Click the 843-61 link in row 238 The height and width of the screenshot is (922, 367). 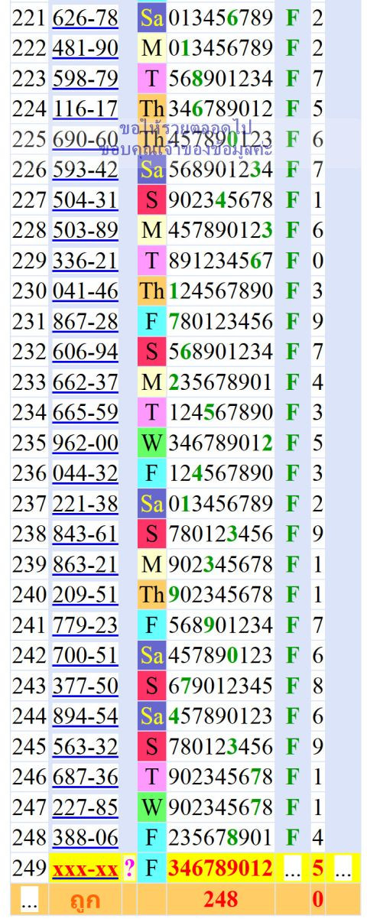click(x=86, y=534)
